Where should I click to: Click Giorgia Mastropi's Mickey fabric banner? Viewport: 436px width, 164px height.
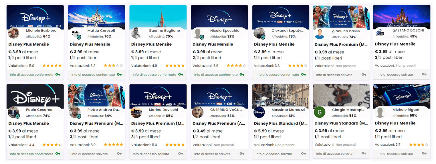341,96
